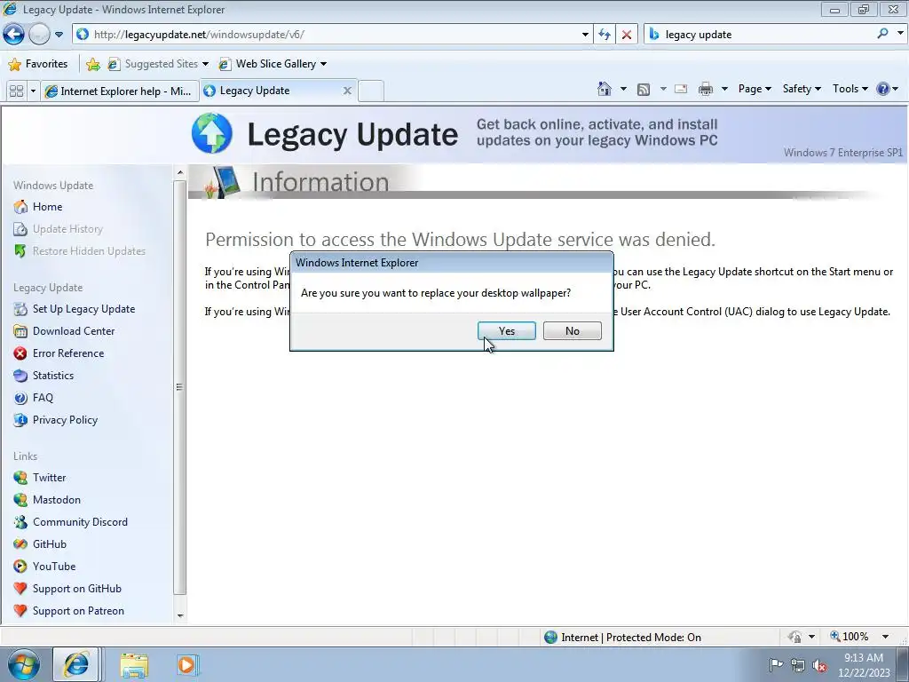Image resolution: width=909 pixels, height=682 pixels.
Task: Click Support on Patreon heart icon
Action: point(20,611)
